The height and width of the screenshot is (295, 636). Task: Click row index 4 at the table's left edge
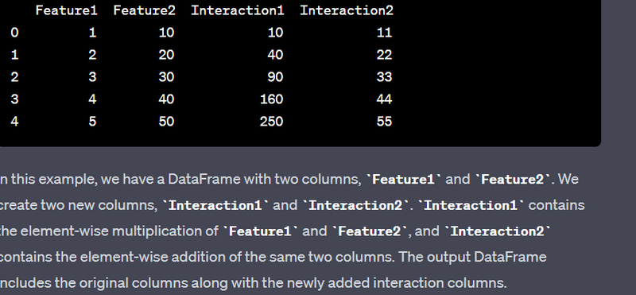14,122
